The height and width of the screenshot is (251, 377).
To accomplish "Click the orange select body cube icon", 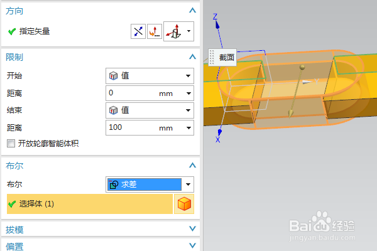I will click(184, 204).
